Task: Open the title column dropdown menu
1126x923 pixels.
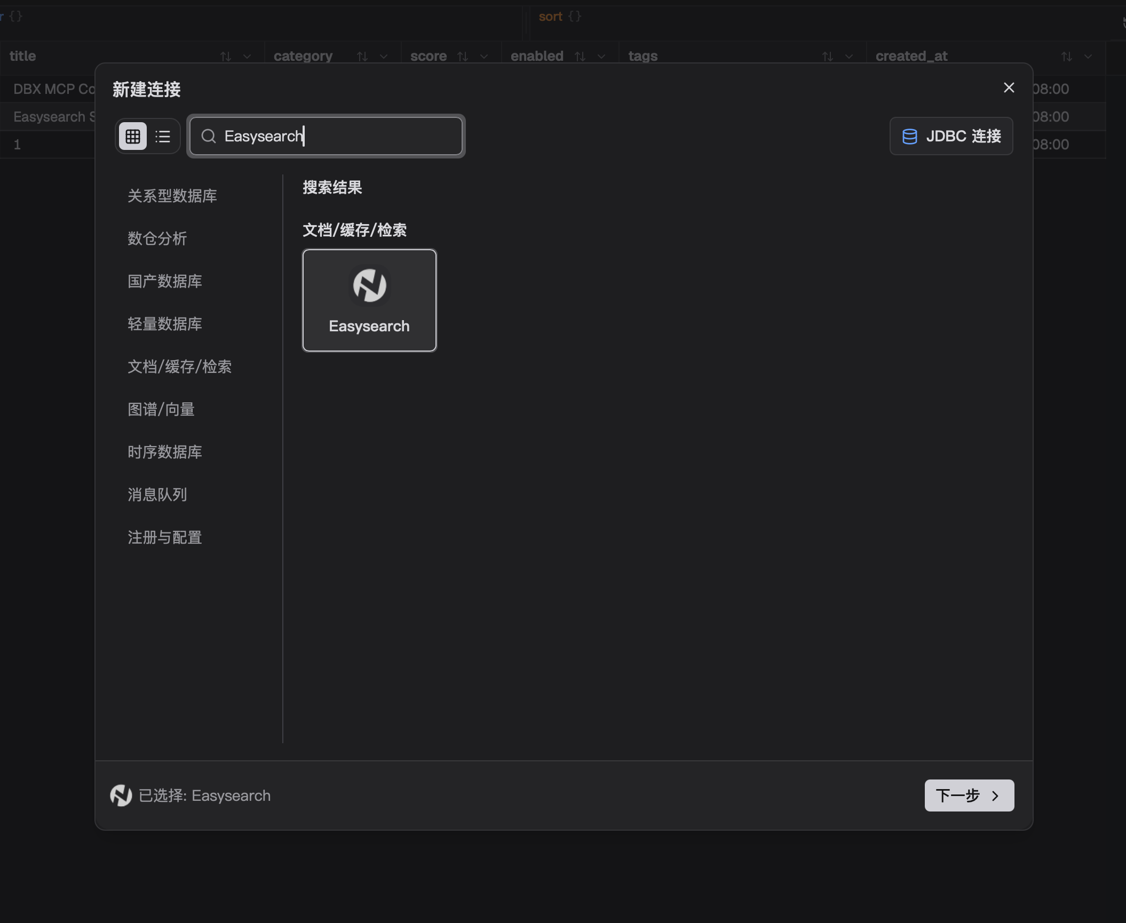Action: coord(247,56)
